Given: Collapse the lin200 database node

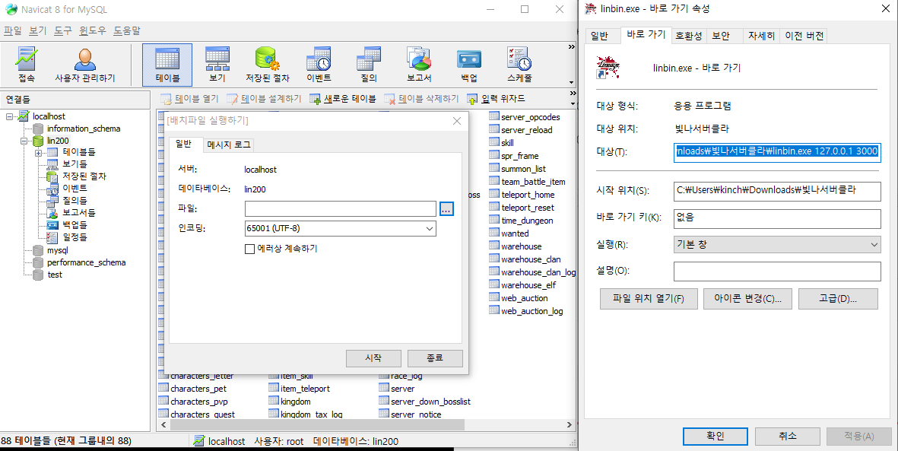Looking at the screenshot, I should [x=24, y=141].
